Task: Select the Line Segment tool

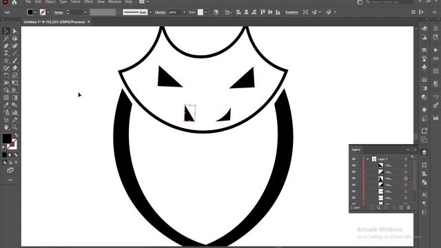Action: [14, 53]
